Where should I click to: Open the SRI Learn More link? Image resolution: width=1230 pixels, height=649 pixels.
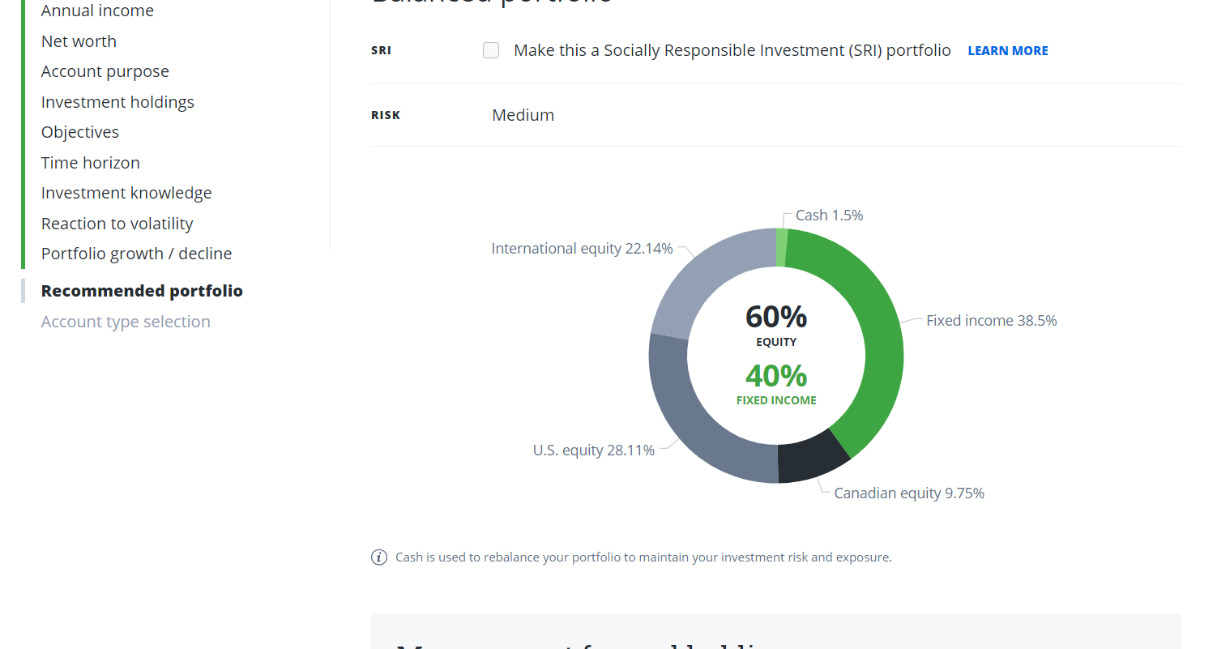click(1007, 51)
